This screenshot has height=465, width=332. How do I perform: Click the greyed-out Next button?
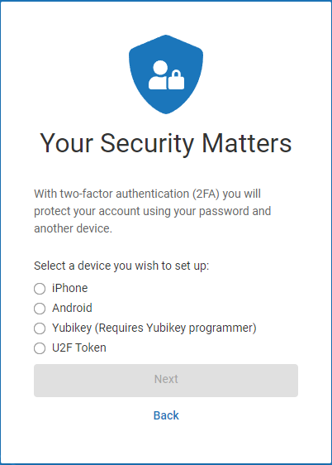point(166,381)
